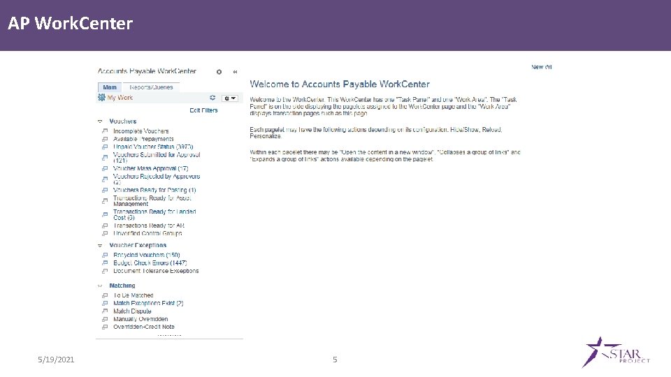Click new-window icon beside Vouchers Ready for Posting

click(x=105, y=190)
